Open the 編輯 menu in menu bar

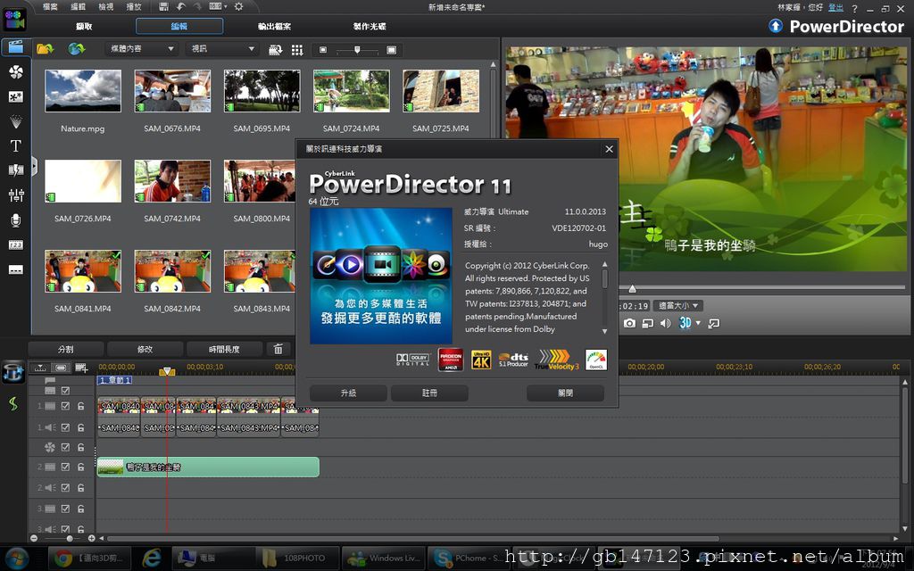point(79,7)
